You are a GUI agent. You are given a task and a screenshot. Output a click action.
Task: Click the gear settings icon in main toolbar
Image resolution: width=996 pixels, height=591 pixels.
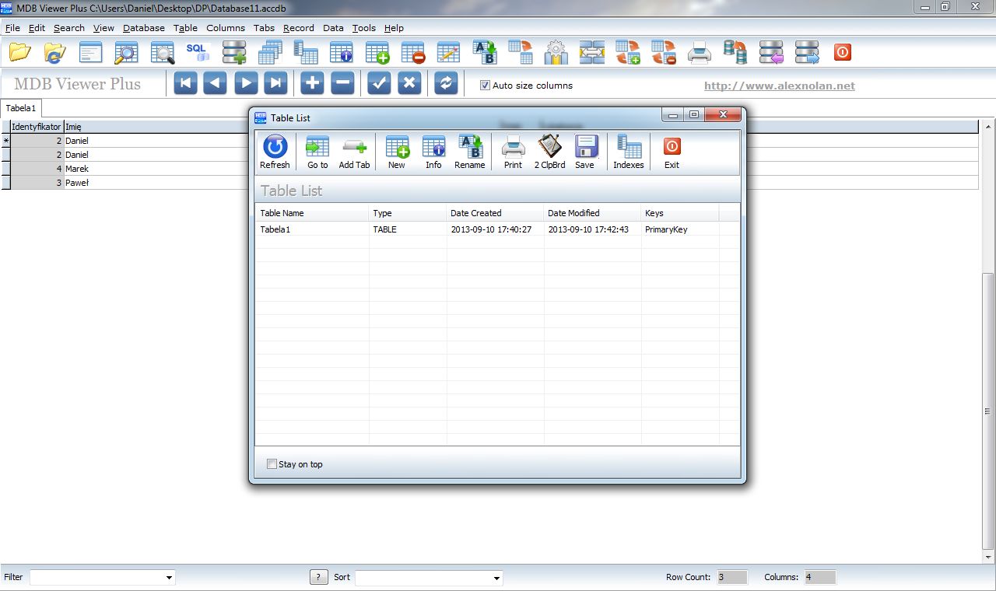(556, 53)
